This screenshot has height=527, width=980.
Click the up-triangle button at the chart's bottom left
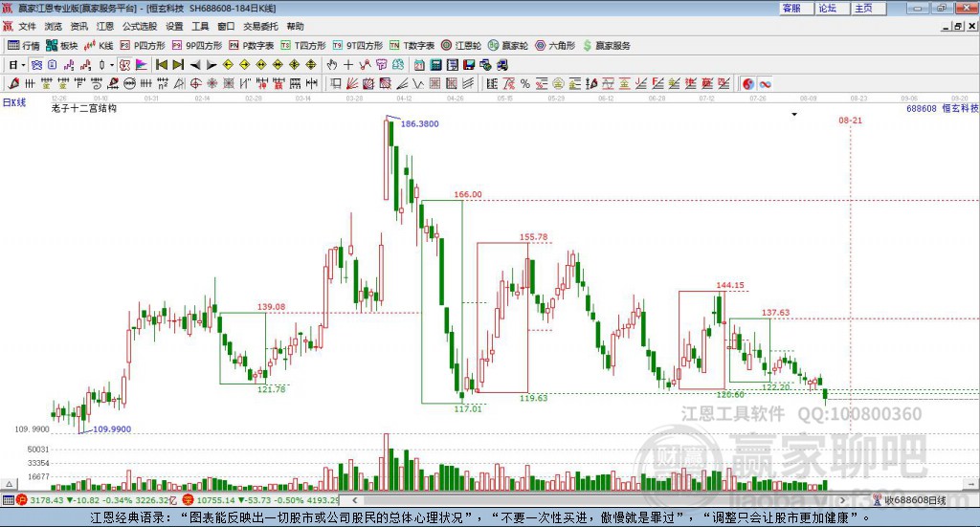9,484
